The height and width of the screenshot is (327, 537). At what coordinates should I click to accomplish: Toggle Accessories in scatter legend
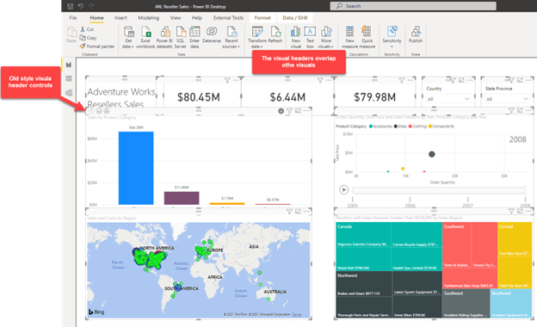(380, 126)
